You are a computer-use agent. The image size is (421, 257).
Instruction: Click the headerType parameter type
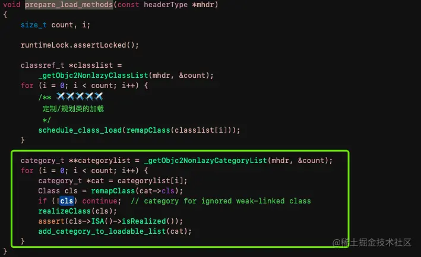coord(166,5)
